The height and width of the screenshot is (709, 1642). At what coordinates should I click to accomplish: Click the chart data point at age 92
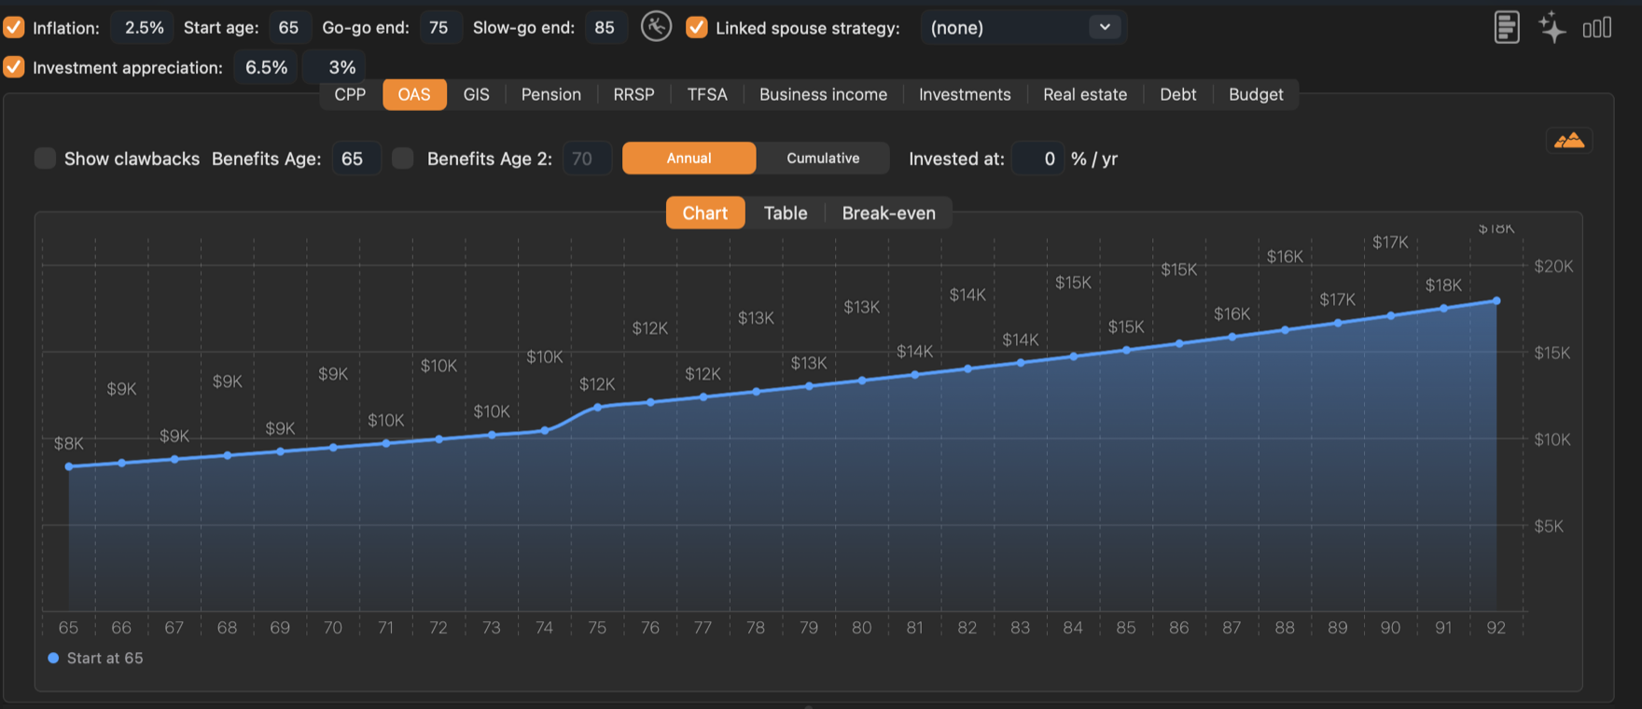1496,300
